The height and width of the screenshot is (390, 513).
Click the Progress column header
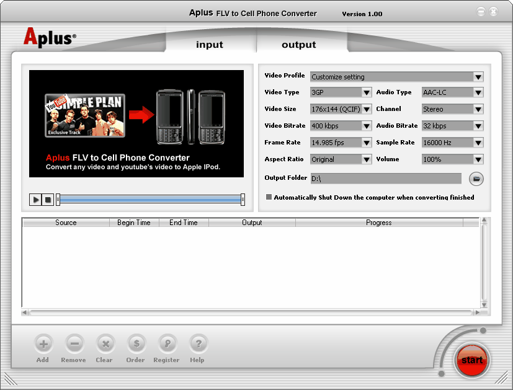[x=378, y=223]
